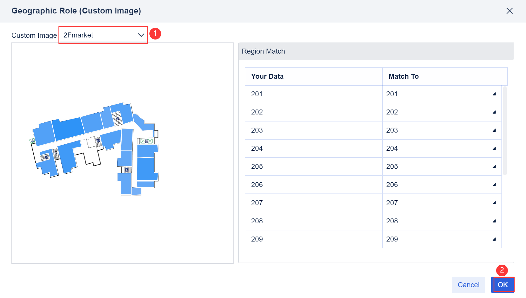Expand Match To options for room 205
Viewport: 526px width, 298px height.
coord(494,167)
